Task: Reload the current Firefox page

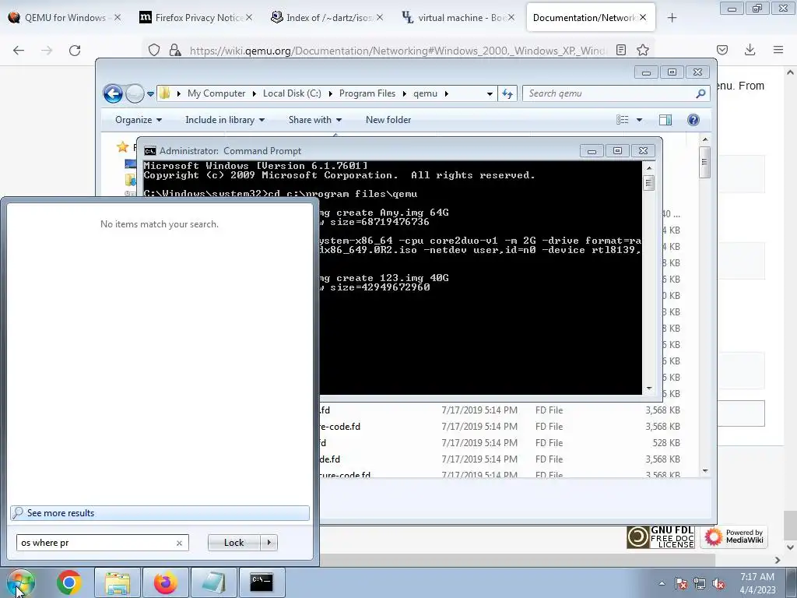Action: (75, 50)
